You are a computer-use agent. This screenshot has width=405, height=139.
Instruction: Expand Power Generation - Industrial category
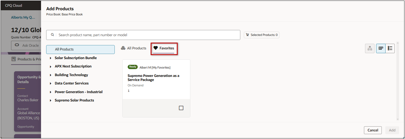pos(50,92)
